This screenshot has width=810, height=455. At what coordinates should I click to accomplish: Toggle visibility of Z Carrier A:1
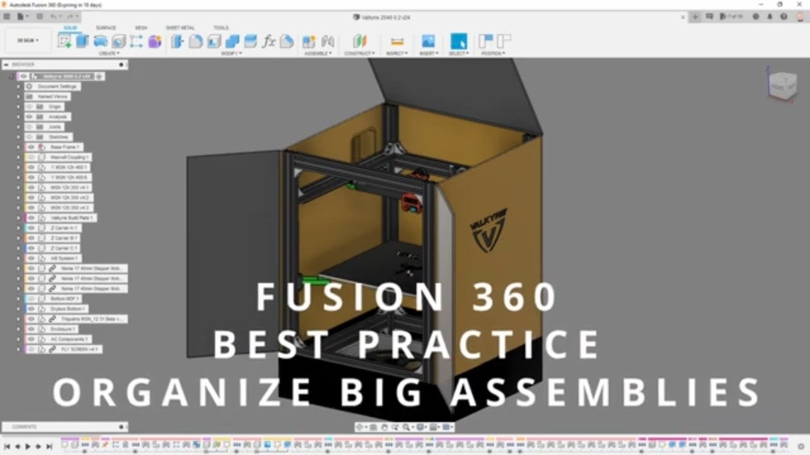30,228
